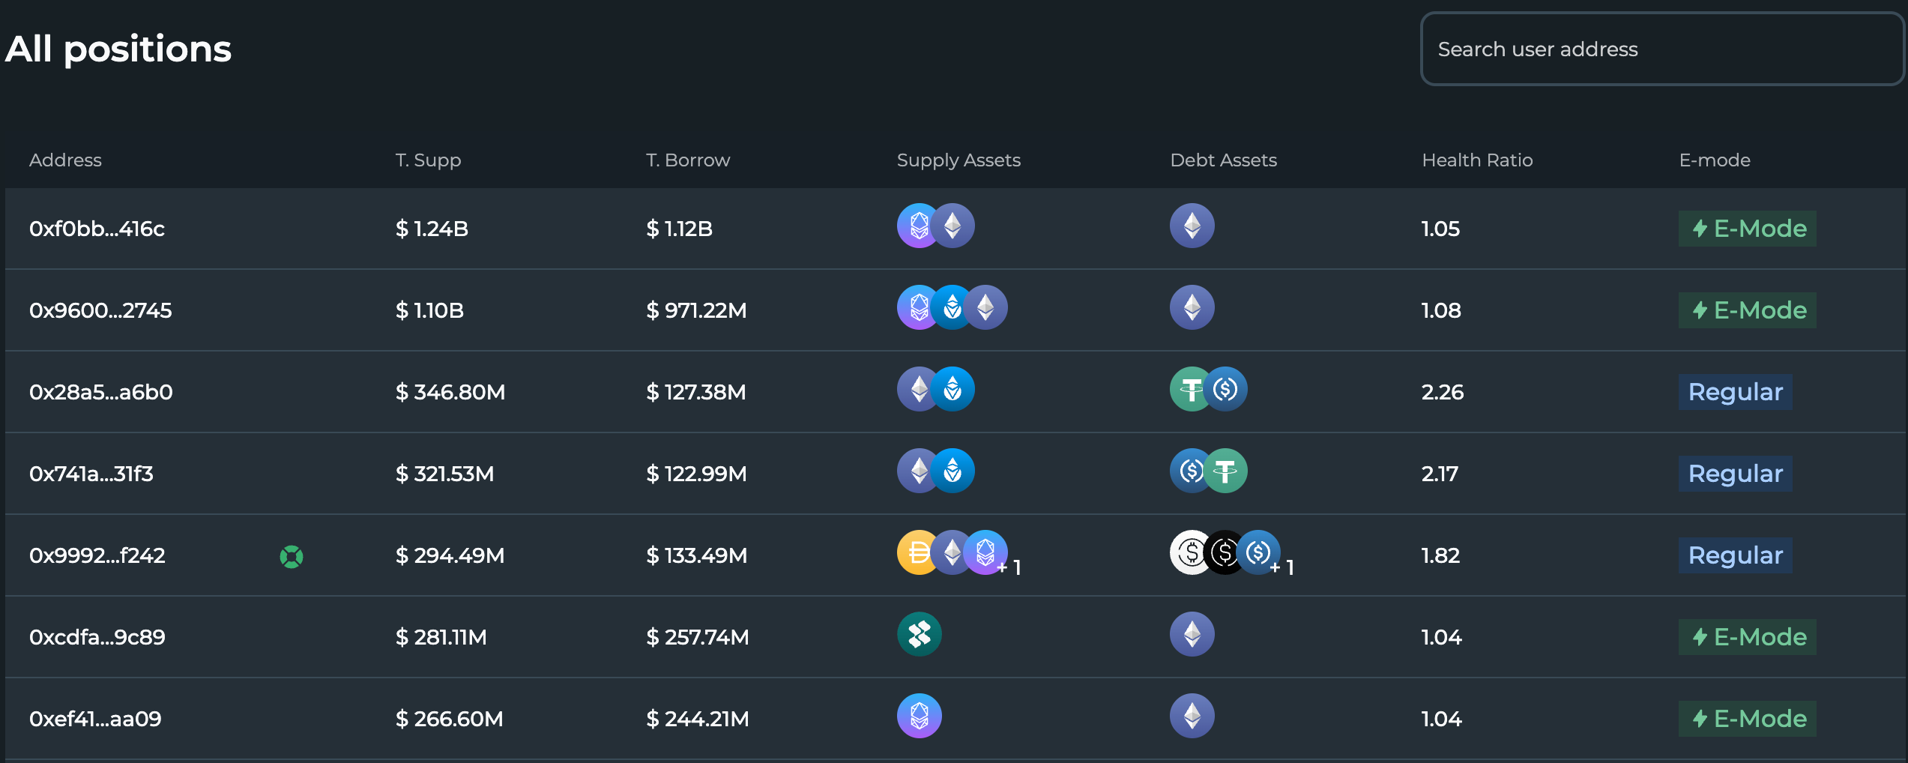Click the Tether debt icon in 0x28a5...a6b0 row
Image resolution: width=1908 pixels, height=763 pixels.
[1190, 390]
